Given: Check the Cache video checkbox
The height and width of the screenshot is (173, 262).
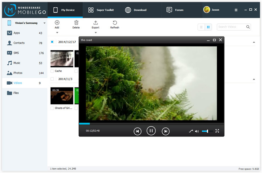Looking at the screenshot, I should coord(52,71).
